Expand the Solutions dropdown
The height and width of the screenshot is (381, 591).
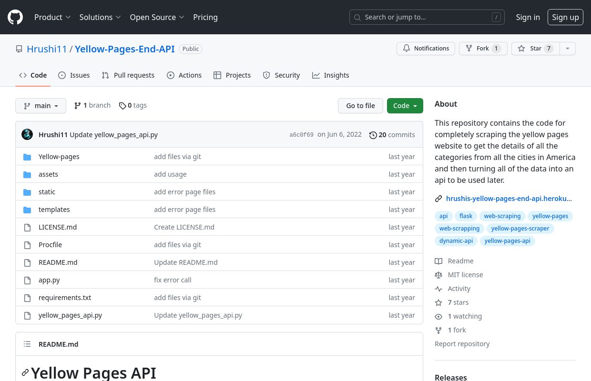pyautogui.click(x=100, y=17)
